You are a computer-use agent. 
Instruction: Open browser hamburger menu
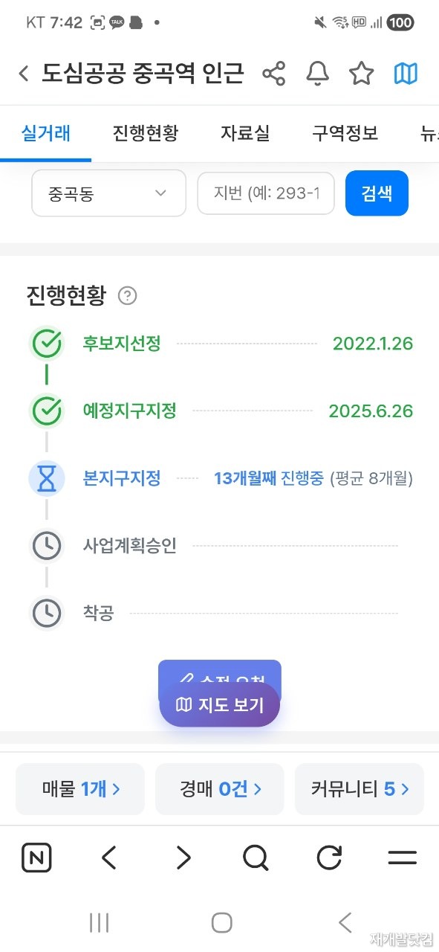[402, 858]
